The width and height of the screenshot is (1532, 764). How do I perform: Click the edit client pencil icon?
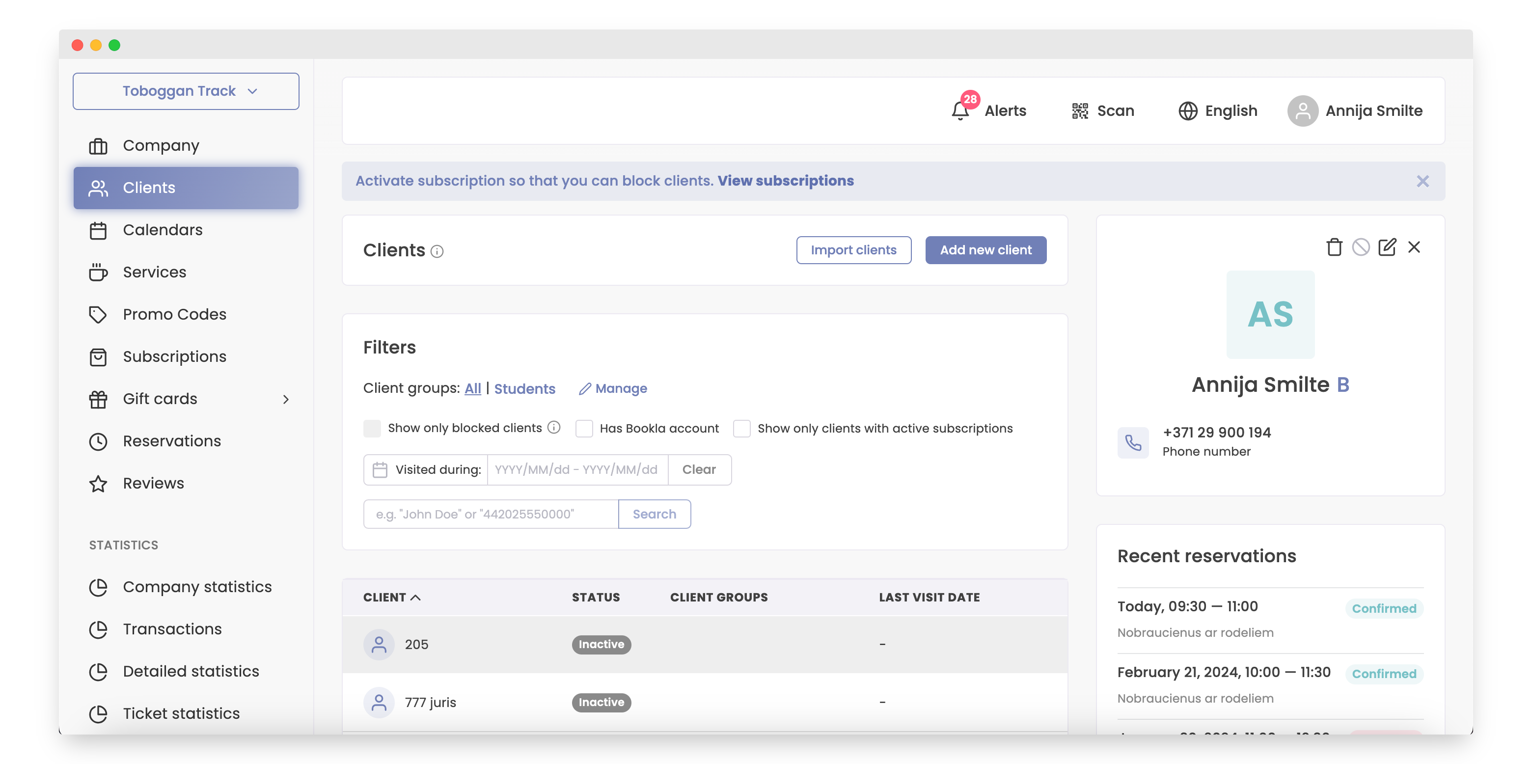(1387, 247)
